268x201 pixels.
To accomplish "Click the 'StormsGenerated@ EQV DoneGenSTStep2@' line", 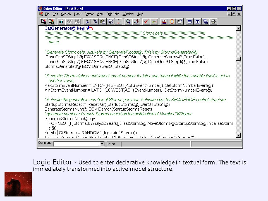I will tap(87, 66).
